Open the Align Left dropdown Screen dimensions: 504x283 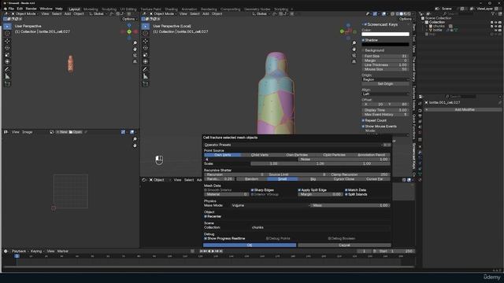point(385,94)
